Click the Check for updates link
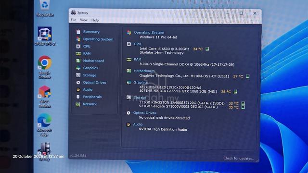The image size is (308, 173). click(239, 158)
